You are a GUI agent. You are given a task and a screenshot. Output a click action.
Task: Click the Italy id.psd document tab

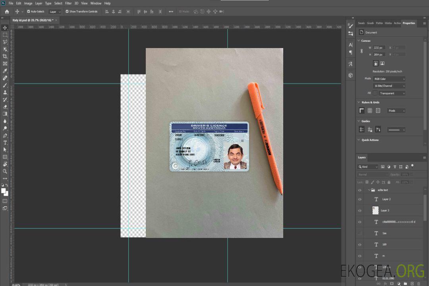[33, 20]
